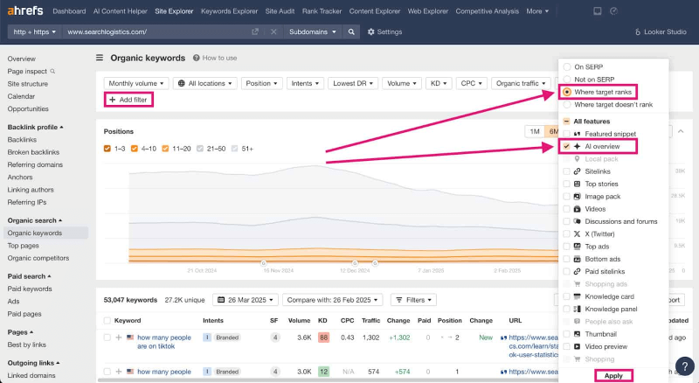Clear the URL field with X icon
699x383 pixels.
(x=273, y=31)
